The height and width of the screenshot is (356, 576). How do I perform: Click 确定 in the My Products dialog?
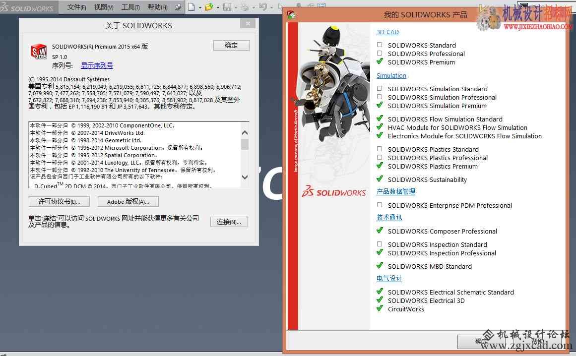click(481, 342)
